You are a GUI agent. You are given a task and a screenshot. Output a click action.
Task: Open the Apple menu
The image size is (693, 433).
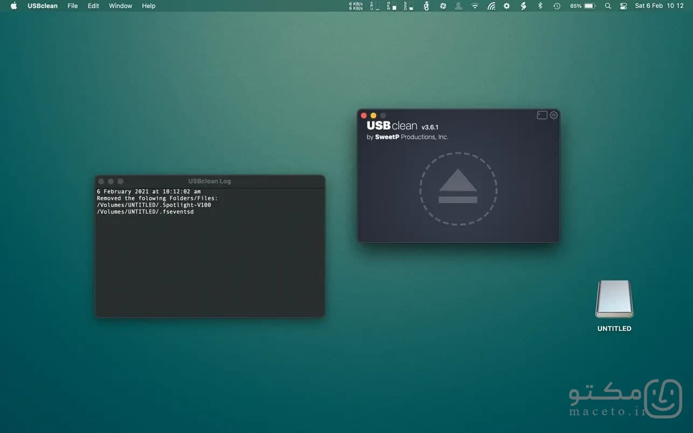(14, 6)
